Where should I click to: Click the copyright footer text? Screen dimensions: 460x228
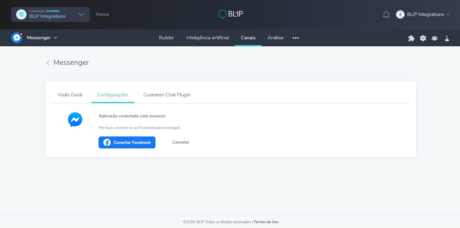[x=217, y=222]
